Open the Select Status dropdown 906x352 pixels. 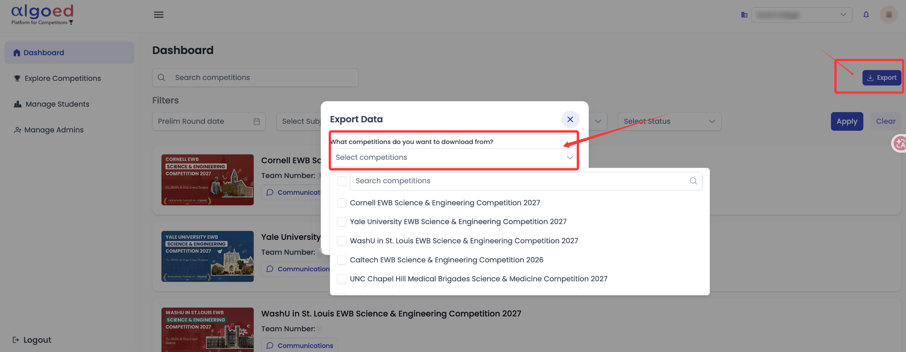tap(669, 121)
